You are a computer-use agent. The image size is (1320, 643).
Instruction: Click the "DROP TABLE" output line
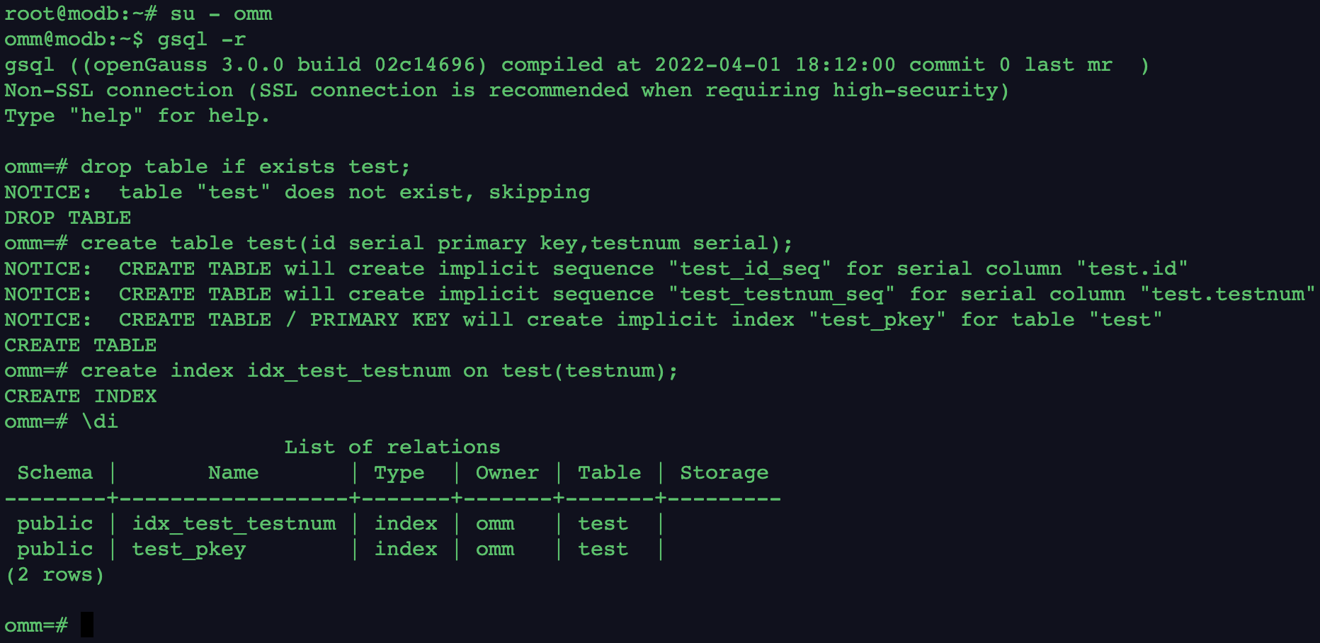[67, 217]
